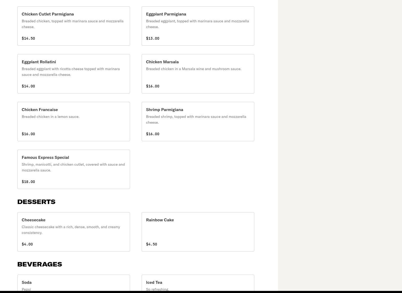402x293 pixels.
Task: Click the $13.00 price on Eggplant Parmigiana
Action: click(153, 38)
